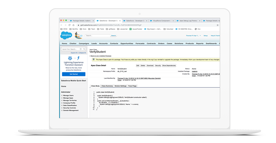Screen dimensions: 276x143
Task: Click the browser back arrow
Action: click(x=61, y=25)
